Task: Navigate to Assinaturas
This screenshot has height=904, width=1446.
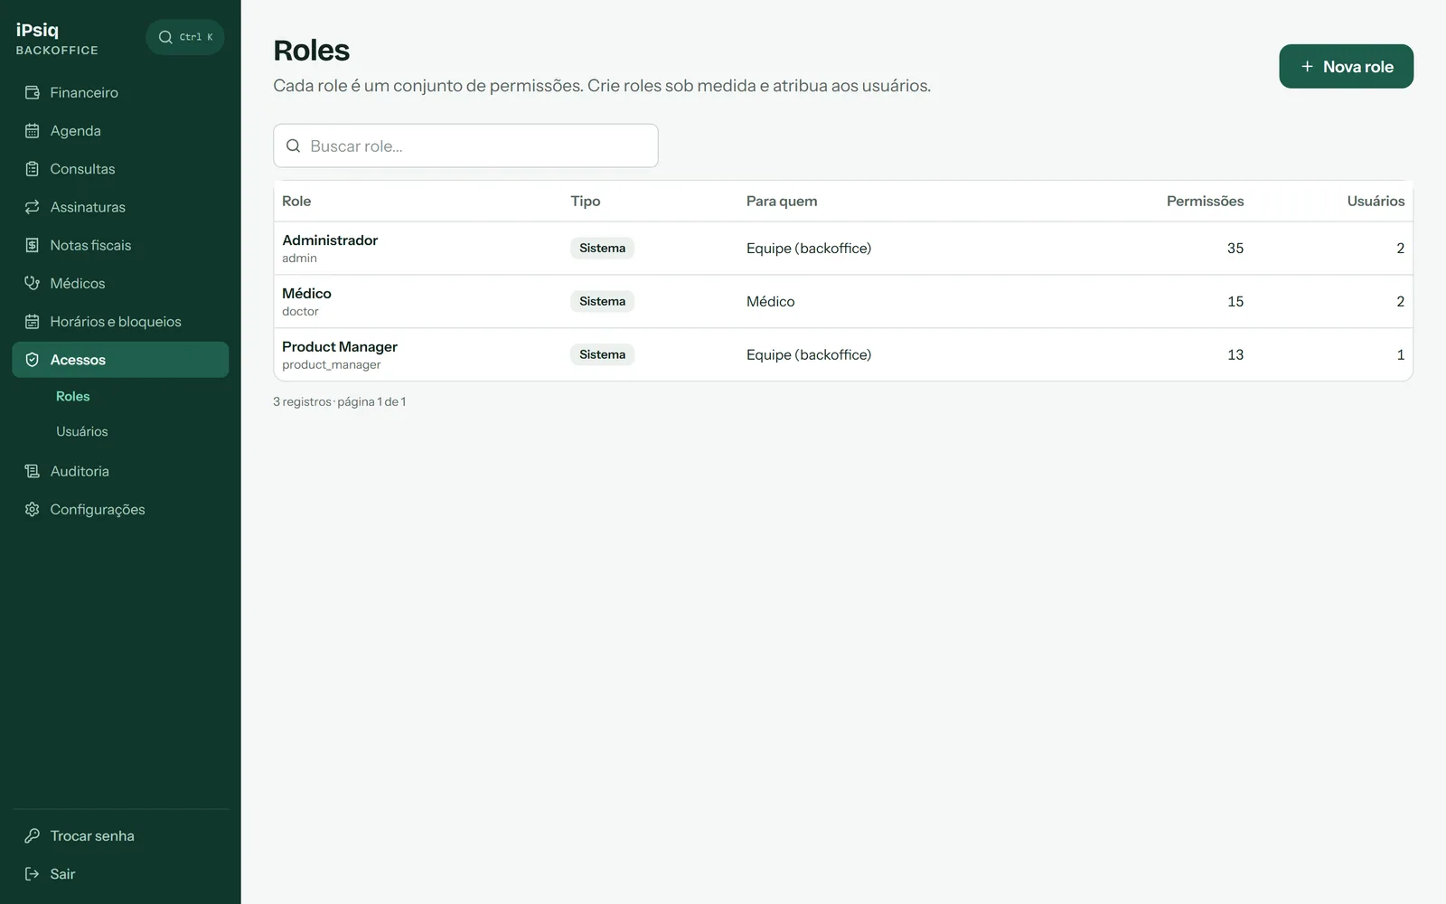Action: click(120, 207)
